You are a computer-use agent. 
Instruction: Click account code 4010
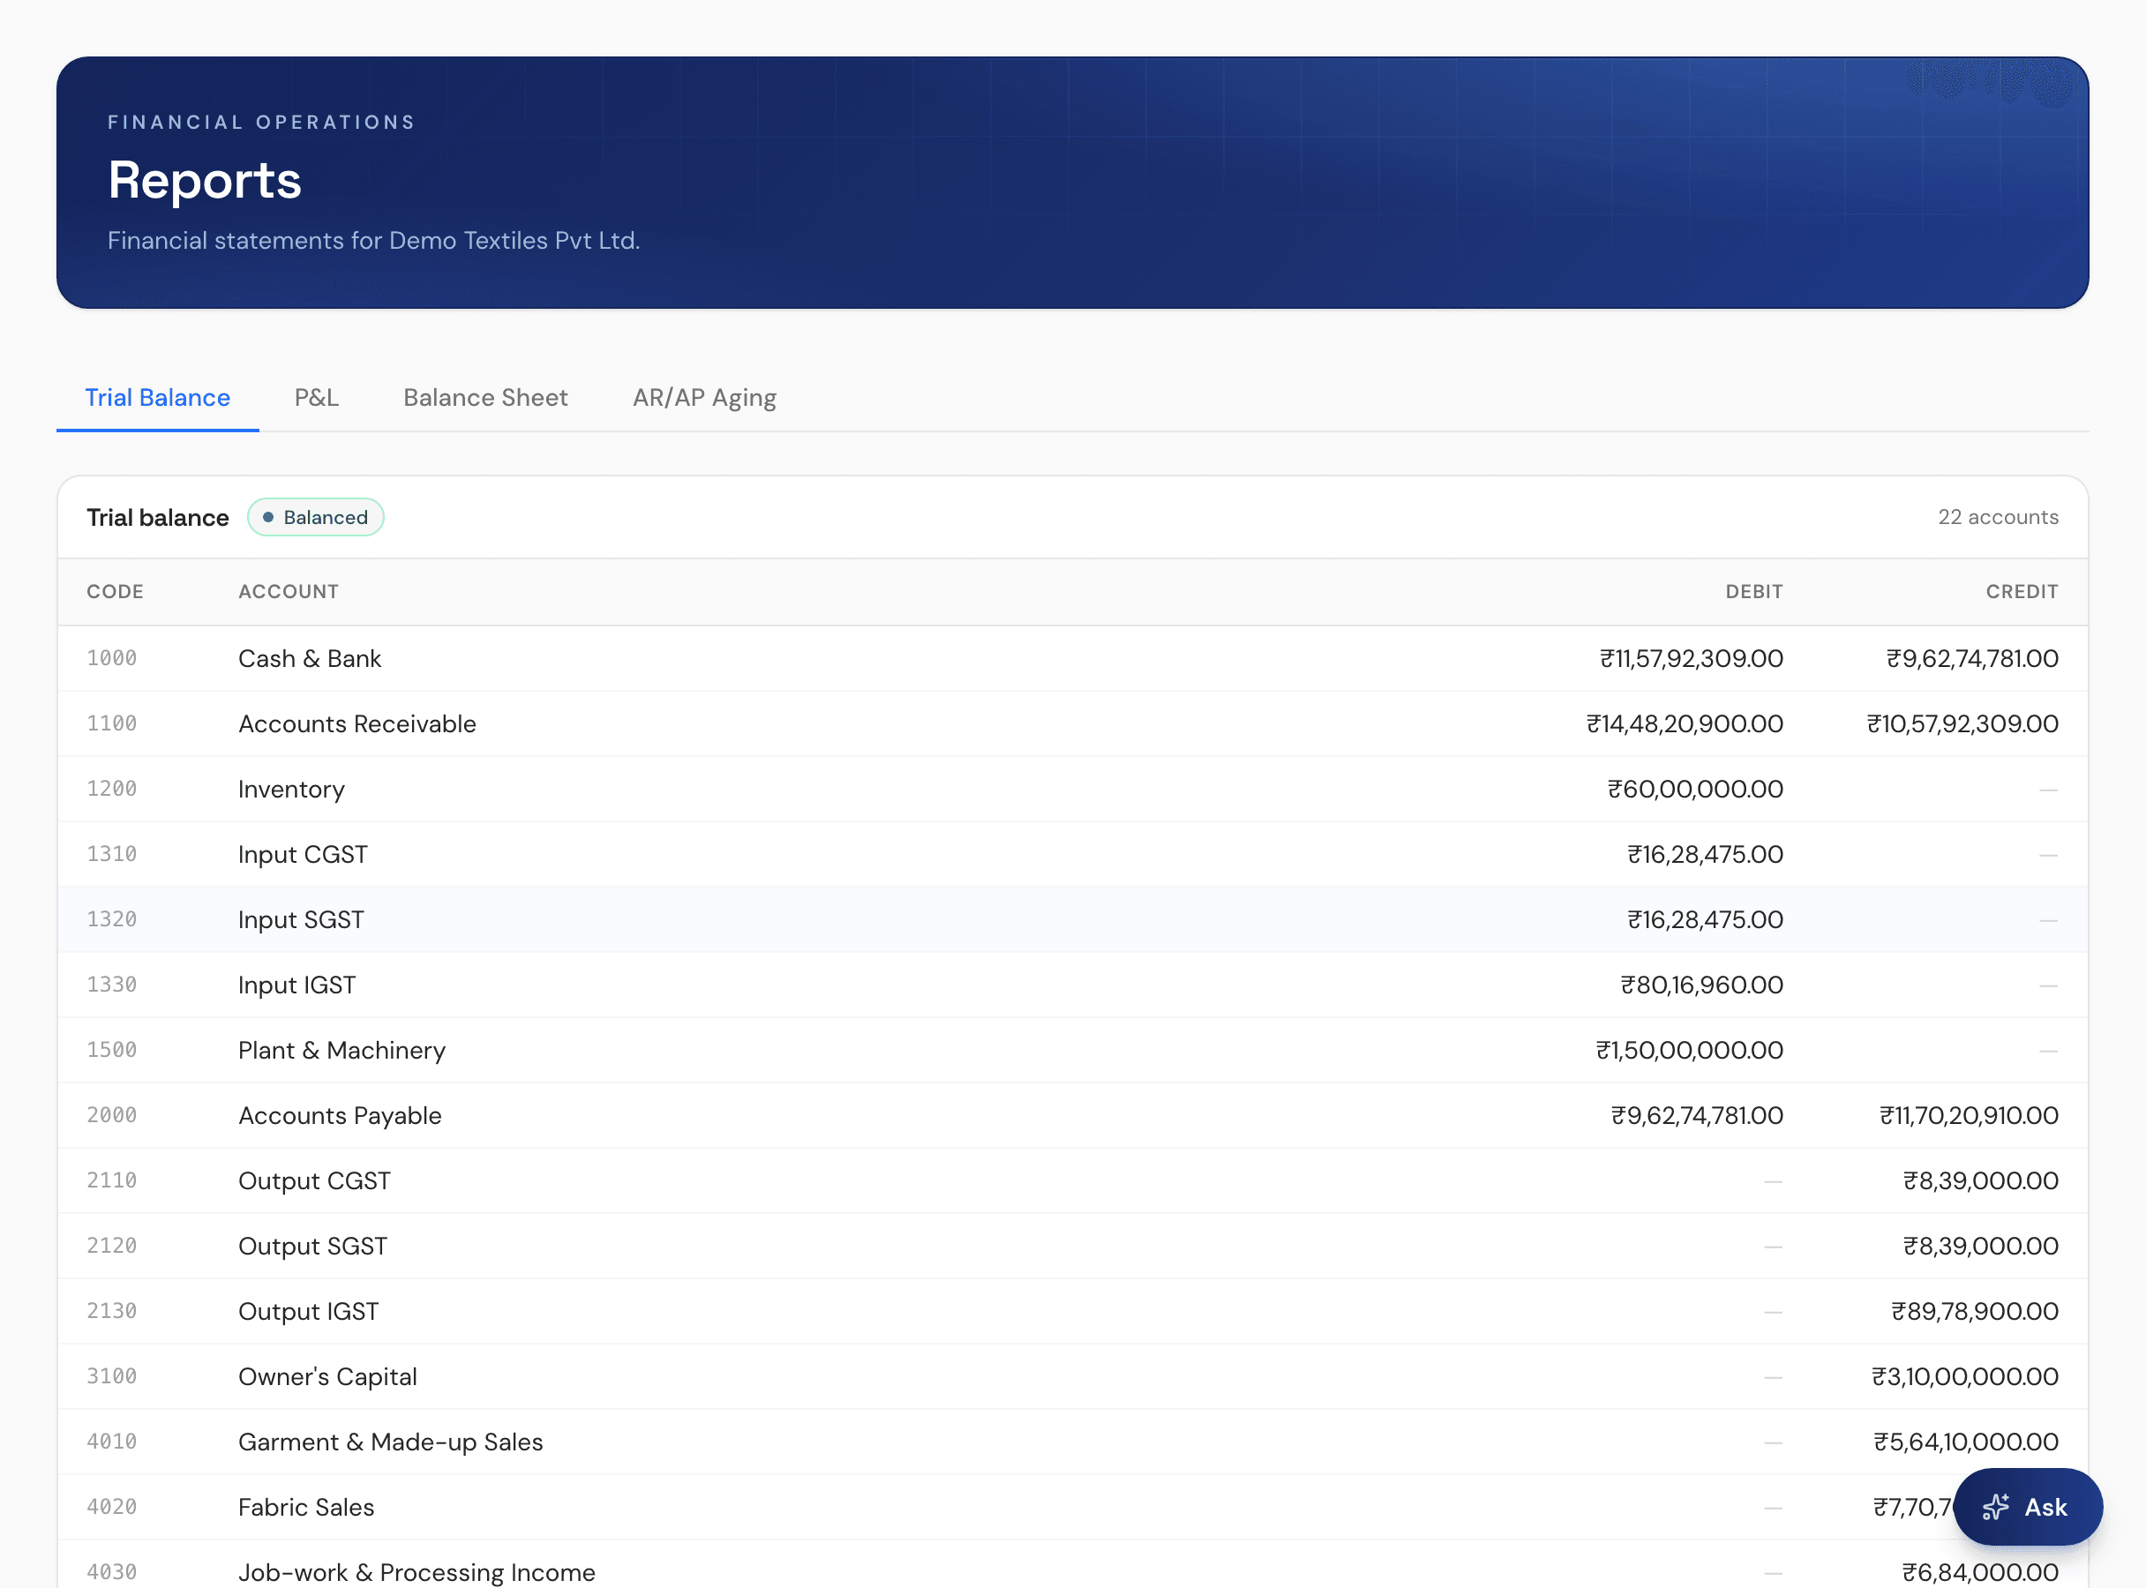tap(111, 1442)
